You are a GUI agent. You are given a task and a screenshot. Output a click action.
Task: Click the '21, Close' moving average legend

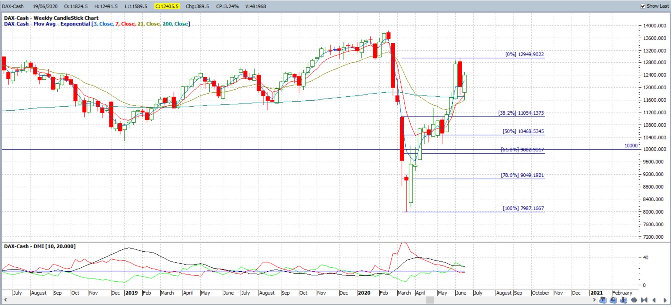(x=149, y=24)
